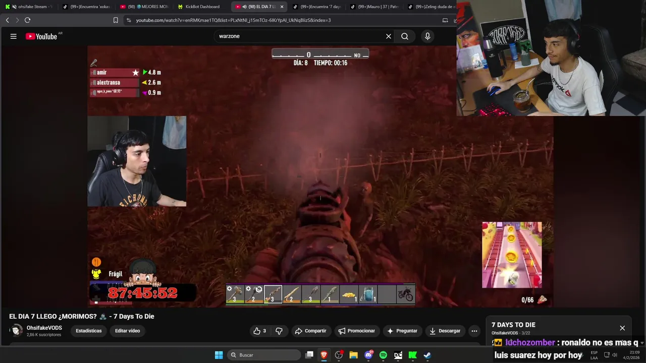Go back in the browser
The height and width of the screenshot is (363, 646).
pyautogui.click(x=7, y=20)
